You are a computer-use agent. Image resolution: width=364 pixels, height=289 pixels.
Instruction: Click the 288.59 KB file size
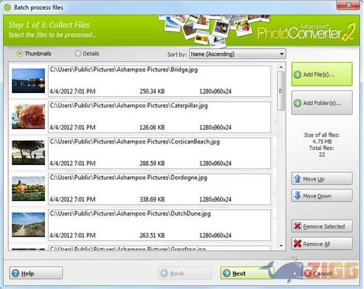(152, 163)
